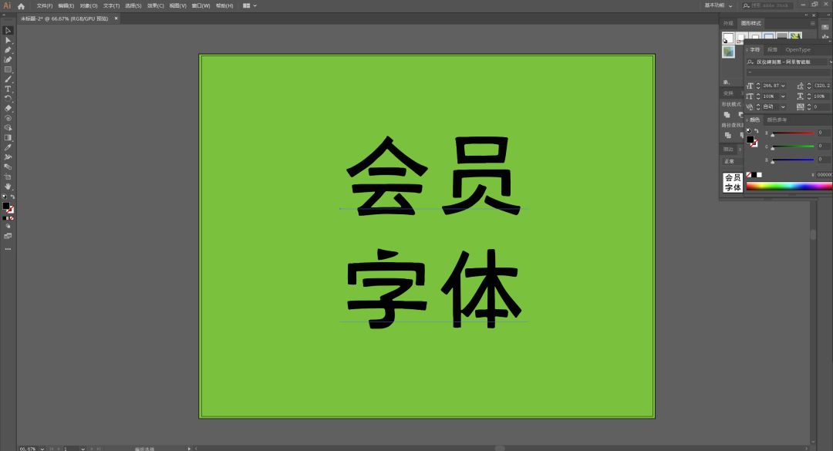Set fill to none in Color panel
Screen dimensions: 833x451
pyautogui.click(x=748, y=174)
